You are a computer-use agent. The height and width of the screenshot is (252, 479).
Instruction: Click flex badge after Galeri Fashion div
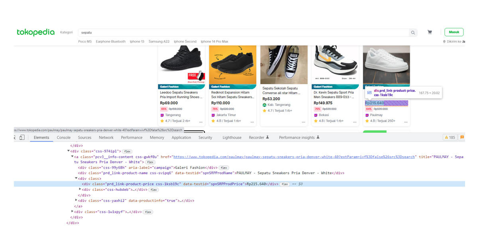tap(224, 168)
